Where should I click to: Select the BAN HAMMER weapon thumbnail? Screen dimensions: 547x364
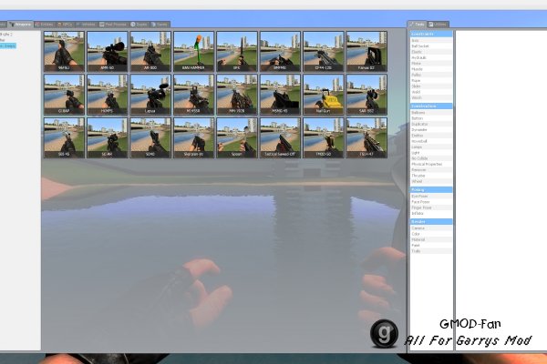pyautogui.click(x=193, y=51)
